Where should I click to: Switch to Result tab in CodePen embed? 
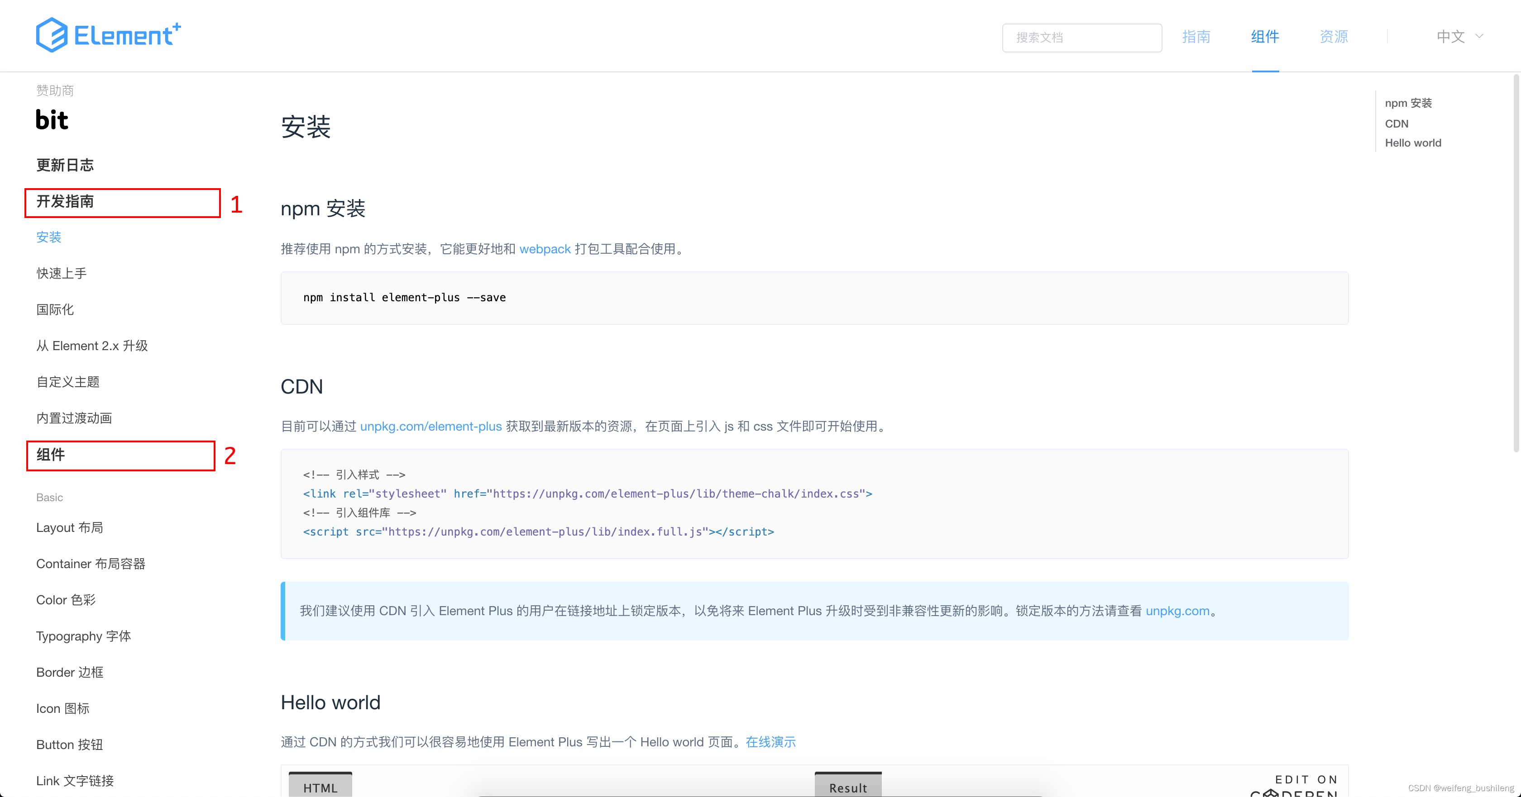coord(847,787)
